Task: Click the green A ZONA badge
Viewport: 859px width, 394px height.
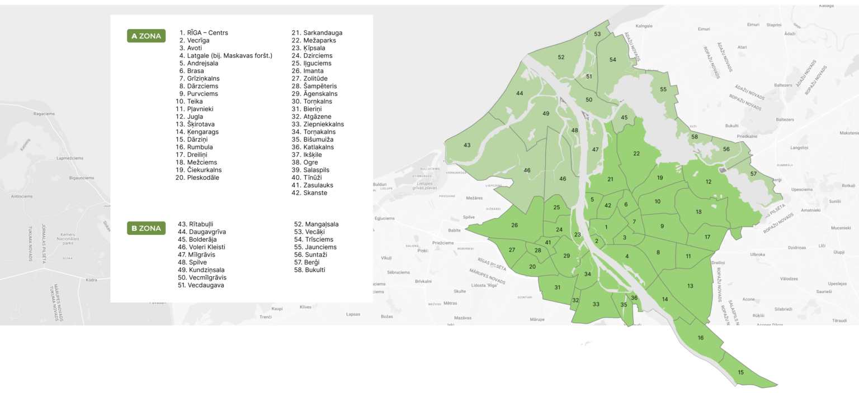Action: [146, 36]
